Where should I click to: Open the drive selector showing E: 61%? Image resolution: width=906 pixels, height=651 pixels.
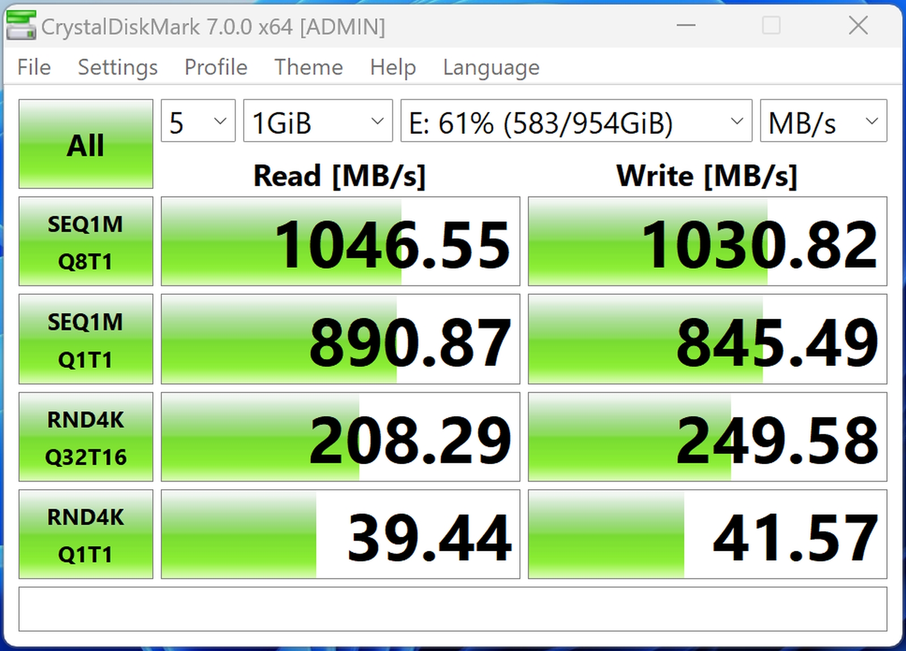click(x=576, y=121)
